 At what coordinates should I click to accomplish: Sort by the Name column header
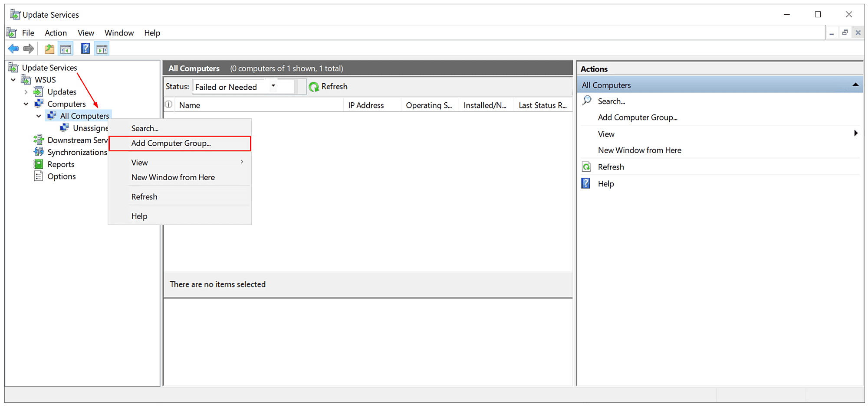point(259,105)
